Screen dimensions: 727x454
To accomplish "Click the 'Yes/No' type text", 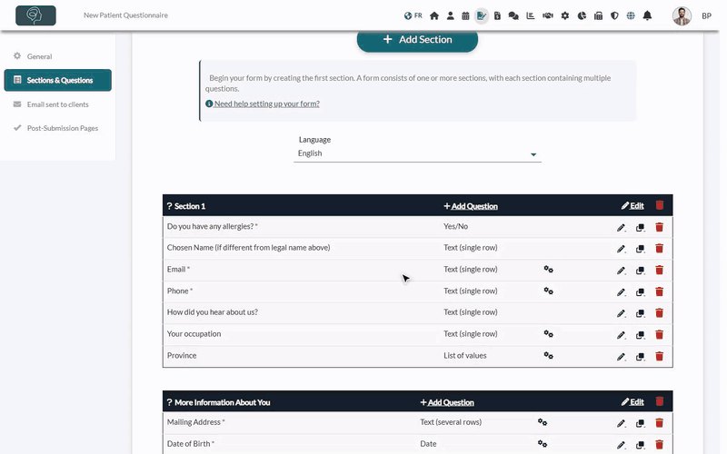I will (x=456, y=226).
